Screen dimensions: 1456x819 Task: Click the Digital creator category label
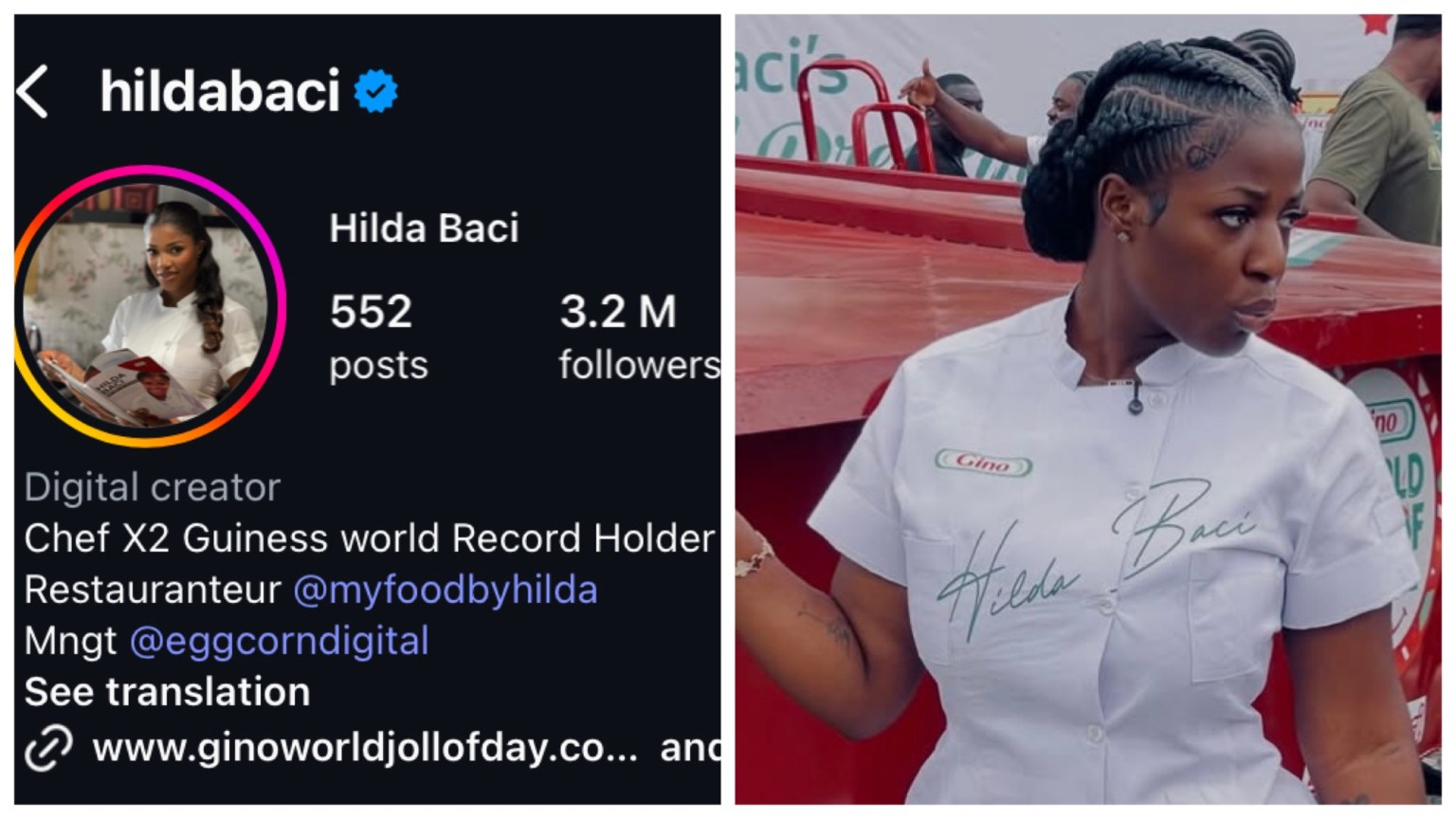pyautogui.click(x=152, y=487)
